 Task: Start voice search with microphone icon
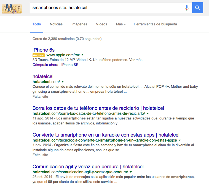[187, 8]
